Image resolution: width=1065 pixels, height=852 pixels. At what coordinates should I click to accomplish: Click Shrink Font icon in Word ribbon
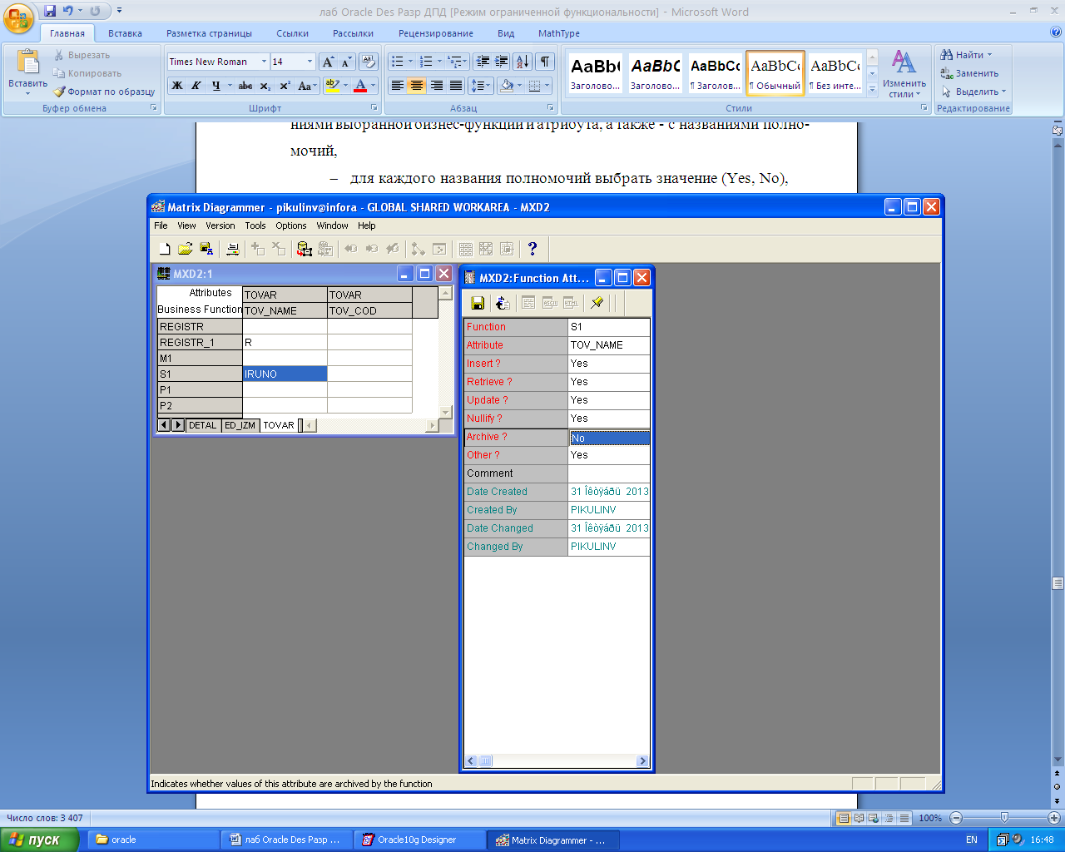346,62
